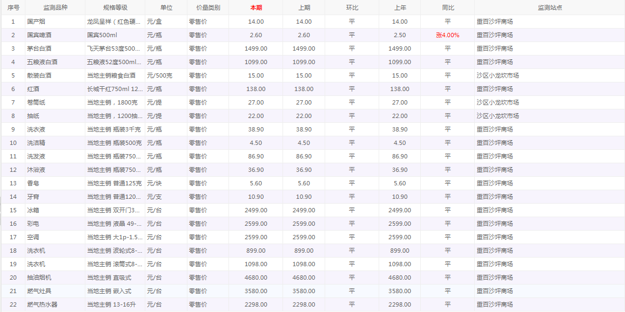Select the 环比 column header

[352, 8]
